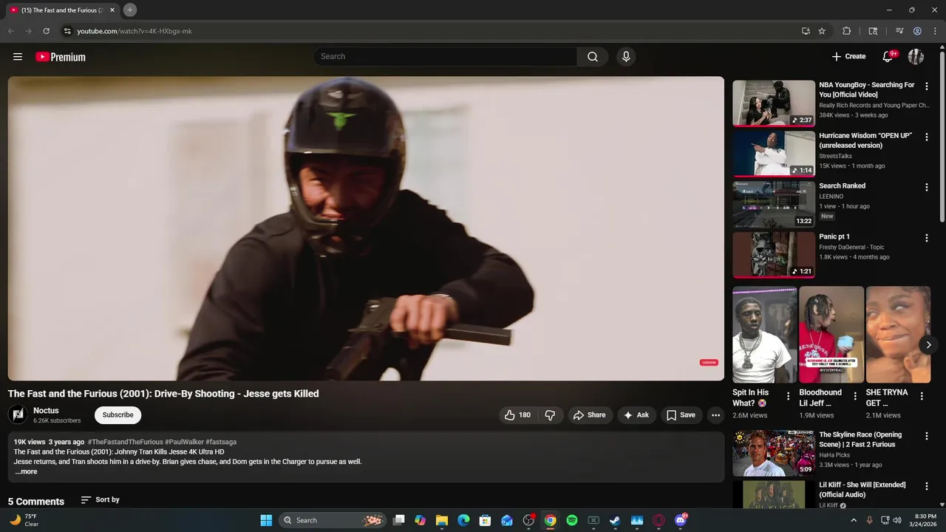Open options for Spit In His What short
This screenshot has width=946, height=532.
click(x=788, y=397)
